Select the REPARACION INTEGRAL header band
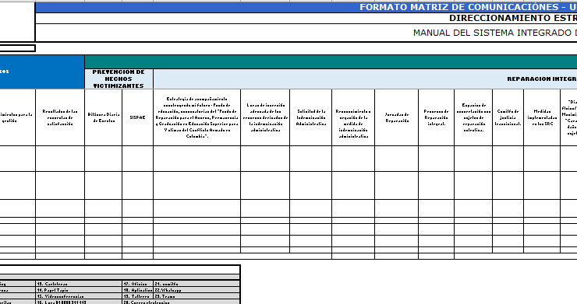577x304 pixels. [365, 79]
